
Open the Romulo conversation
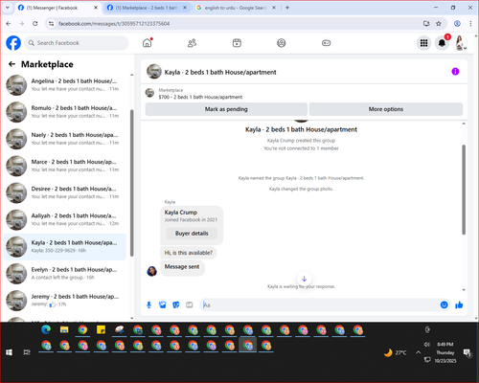tap(65, 112)
